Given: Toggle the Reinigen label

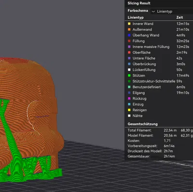Looking at the screenshot, I should click(x=139, y=110).
